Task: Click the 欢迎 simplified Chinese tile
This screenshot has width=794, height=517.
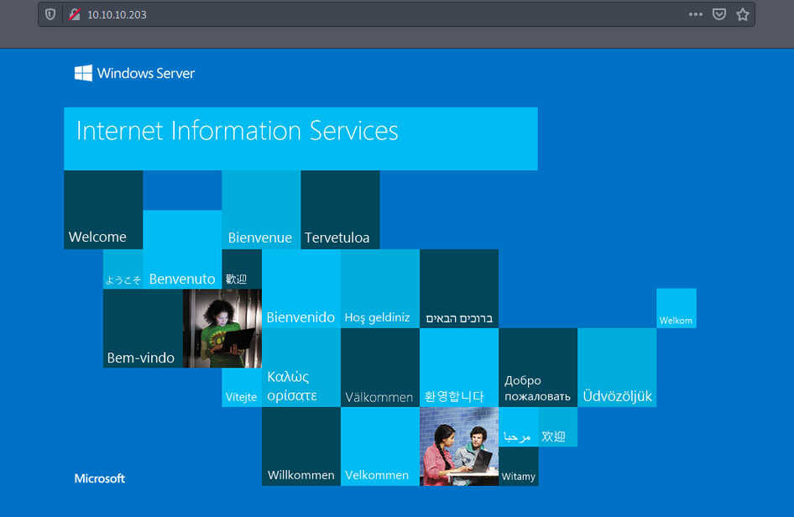Action: pyautogui.click(x=558, y=426)
